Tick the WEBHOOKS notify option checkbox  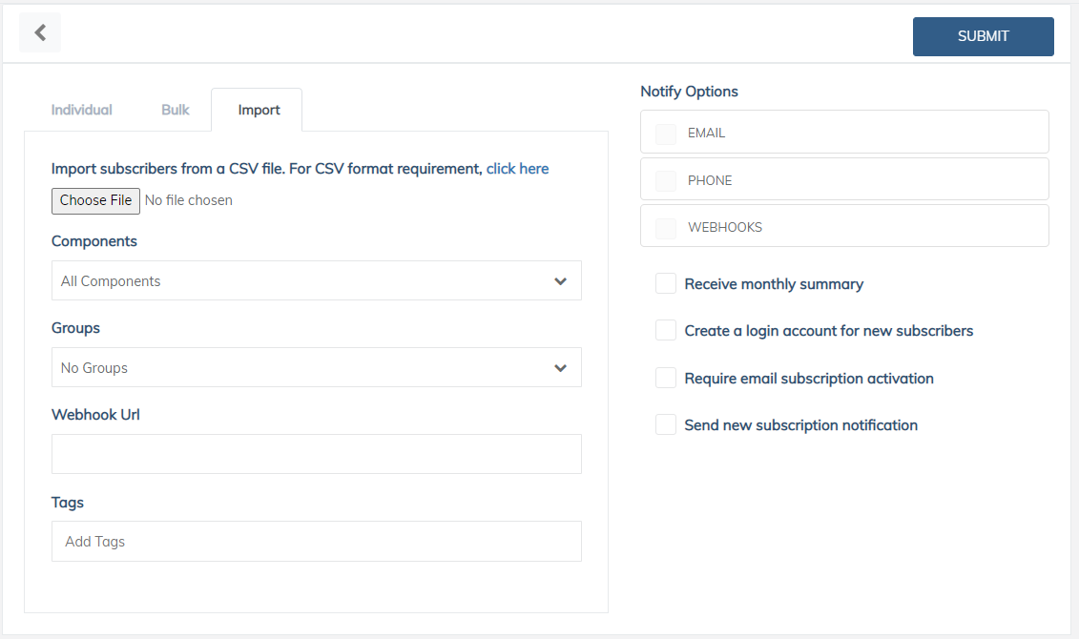tap(665, 228)
